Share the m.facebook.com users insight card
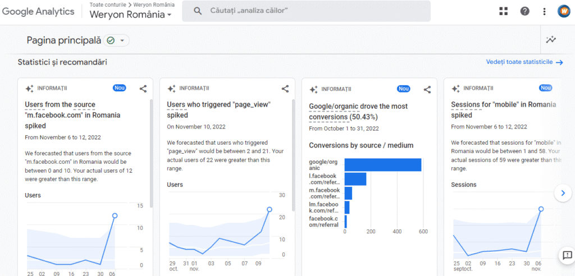The width and height of the screenshot is (575, 276). point(143,89)
